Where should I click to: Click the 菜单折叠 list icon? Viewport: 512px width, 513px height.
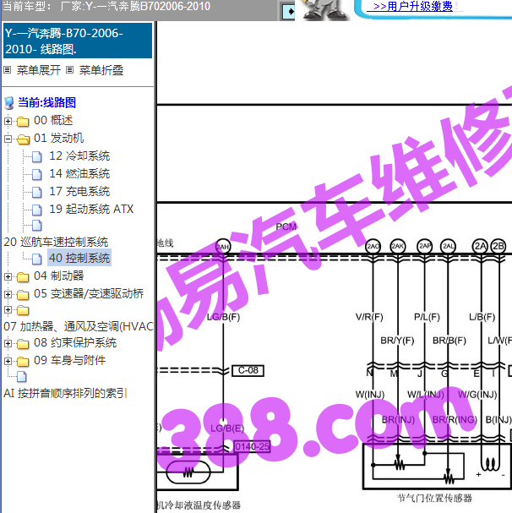click(x=69, y=69)
